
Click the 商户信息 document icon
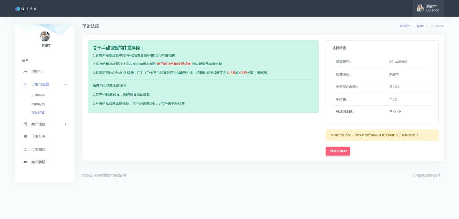pyautogui.click(x=25, y=125)
